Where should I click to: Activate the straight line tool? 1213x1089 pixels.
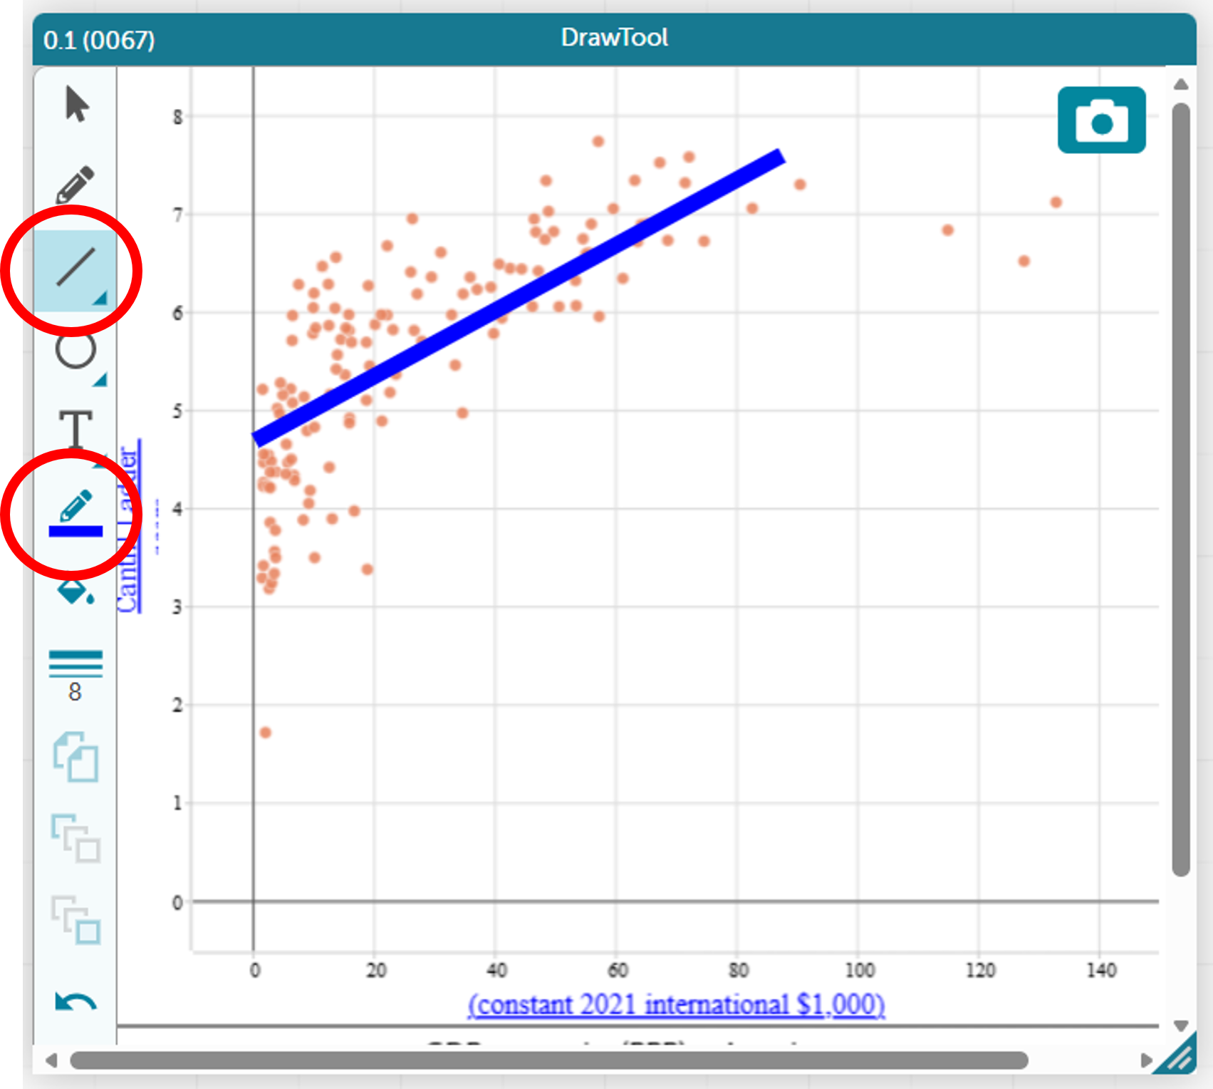tap(75, 267)
